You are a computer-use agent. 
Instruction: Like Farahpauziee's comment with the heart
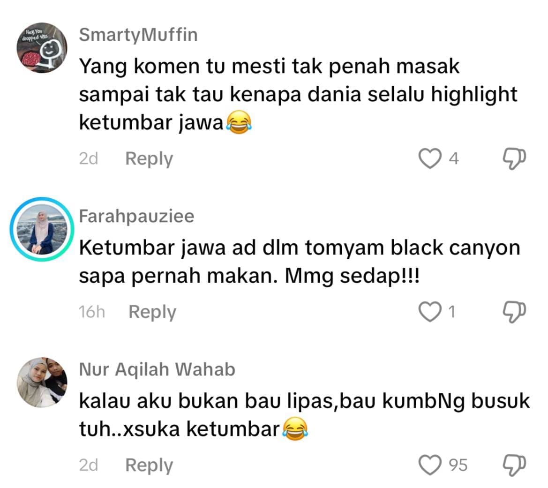(430, 311)
